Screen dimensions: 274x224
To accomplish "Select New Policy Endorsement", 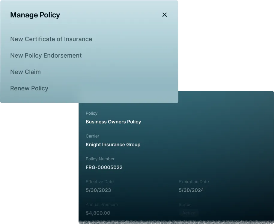I will click(46, 55).
